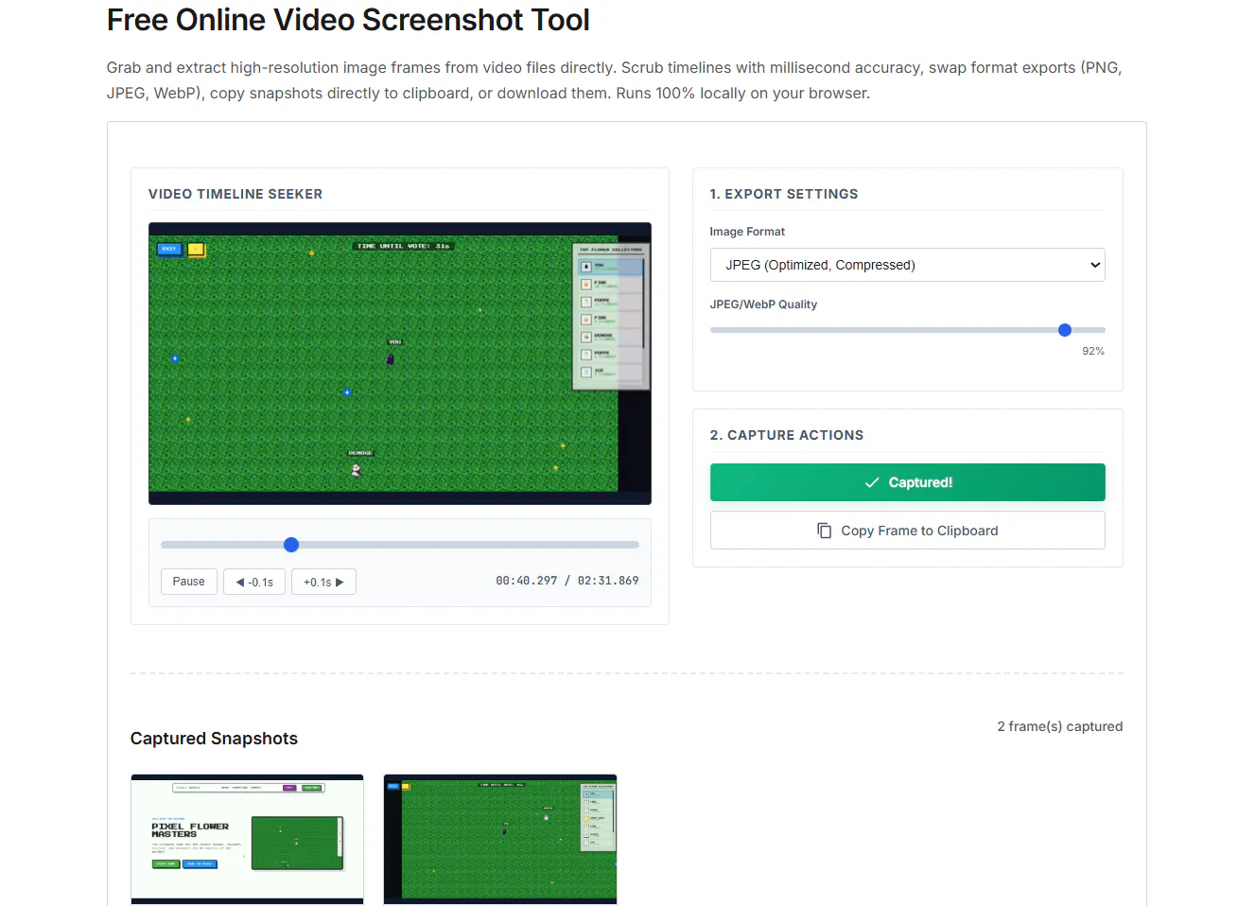The image size is (1255, 906).
Task: Open the Image Format dropdown
Action: [907, 265]
